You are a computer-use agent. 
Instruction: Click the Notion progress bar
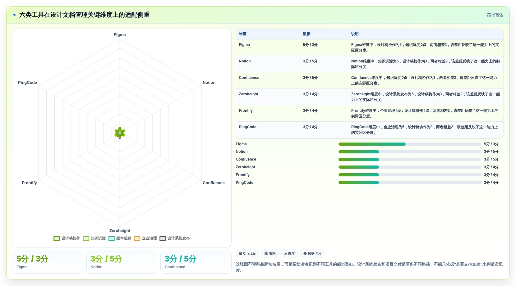[410, 152]
